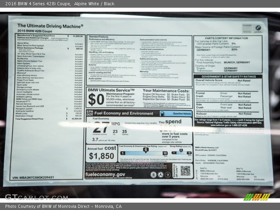This screenshot has width=280, height=210.
Task: Click 'Sport Automatic Transmission' row
Action: [50, 56]
